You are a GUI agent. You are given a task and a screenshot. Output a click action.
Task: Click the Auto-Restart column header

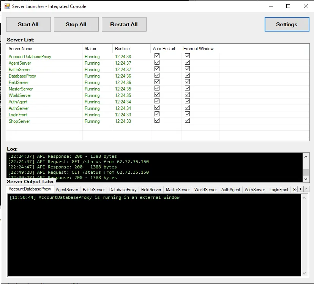(166, 49)
